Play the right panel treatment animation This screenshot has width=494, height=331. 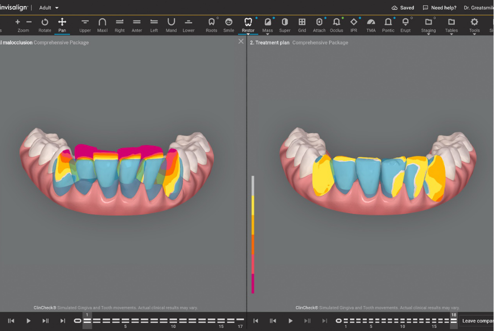click(x=291, y=321)
